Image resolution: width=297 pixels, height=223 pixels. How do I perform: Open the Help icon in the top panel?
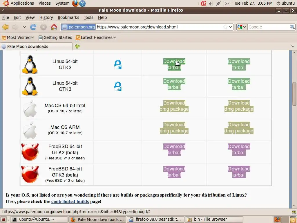click(x=82, y=3)
